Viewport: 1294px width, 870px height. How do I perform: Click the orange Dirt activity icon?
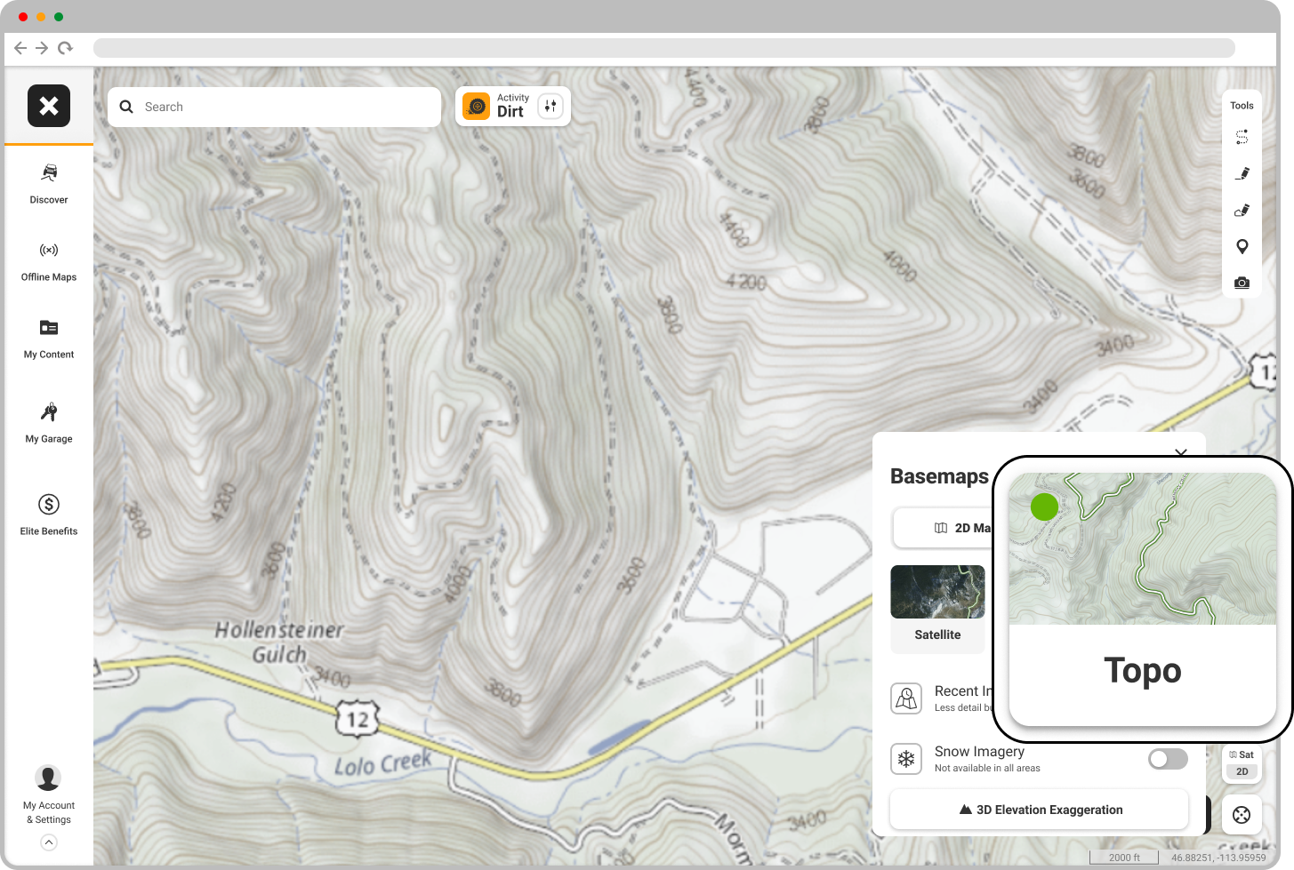click(x=477, y=107)
